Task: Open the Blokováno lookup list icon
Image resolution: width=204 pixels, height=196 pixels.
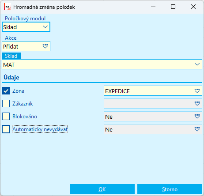Action: (x=197, y=117)
